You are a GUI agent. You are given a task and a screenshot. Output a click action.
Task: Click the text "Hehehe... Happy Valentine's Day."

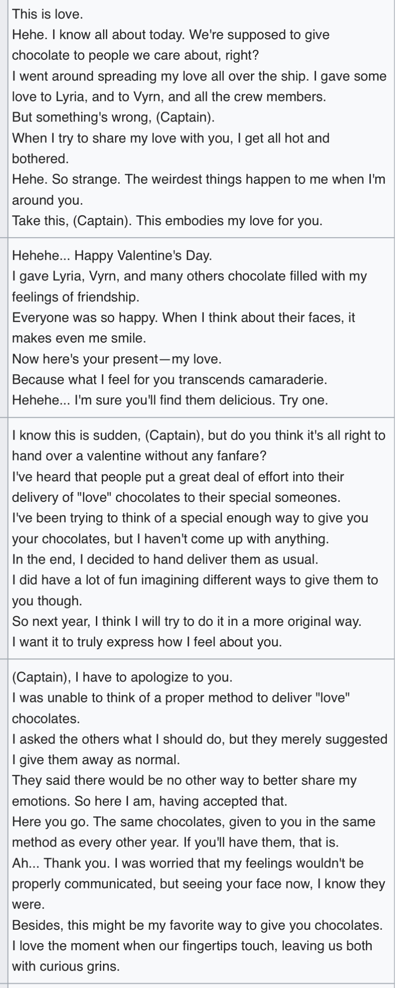pos(112,256)
